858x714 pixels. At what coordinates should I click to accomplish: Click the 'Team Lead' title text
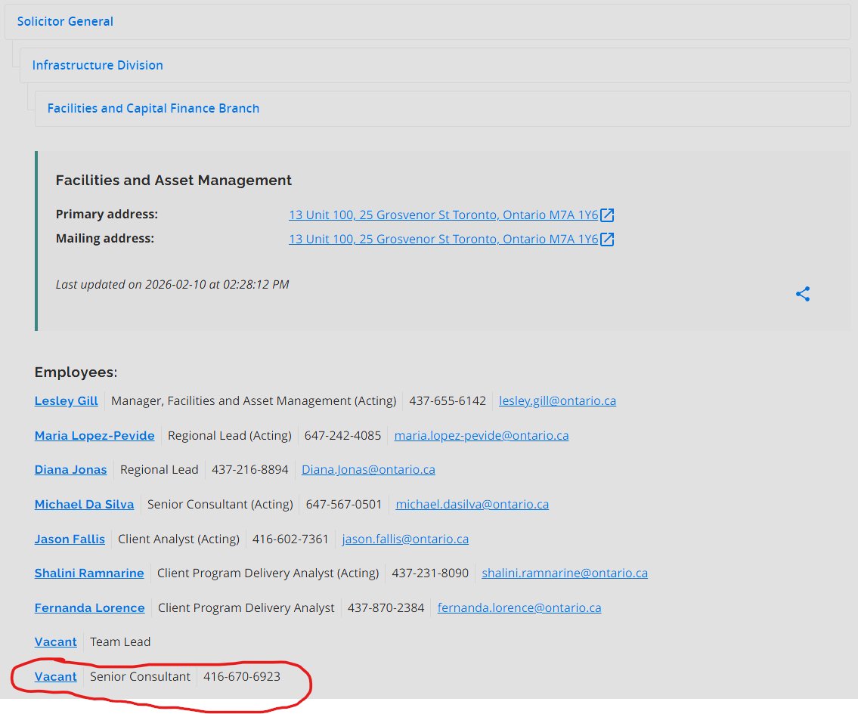tap(120, 641)
